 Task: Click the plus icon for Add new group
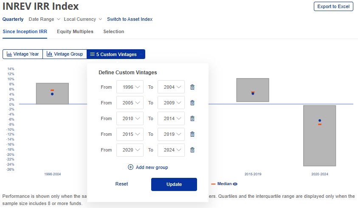130,167
